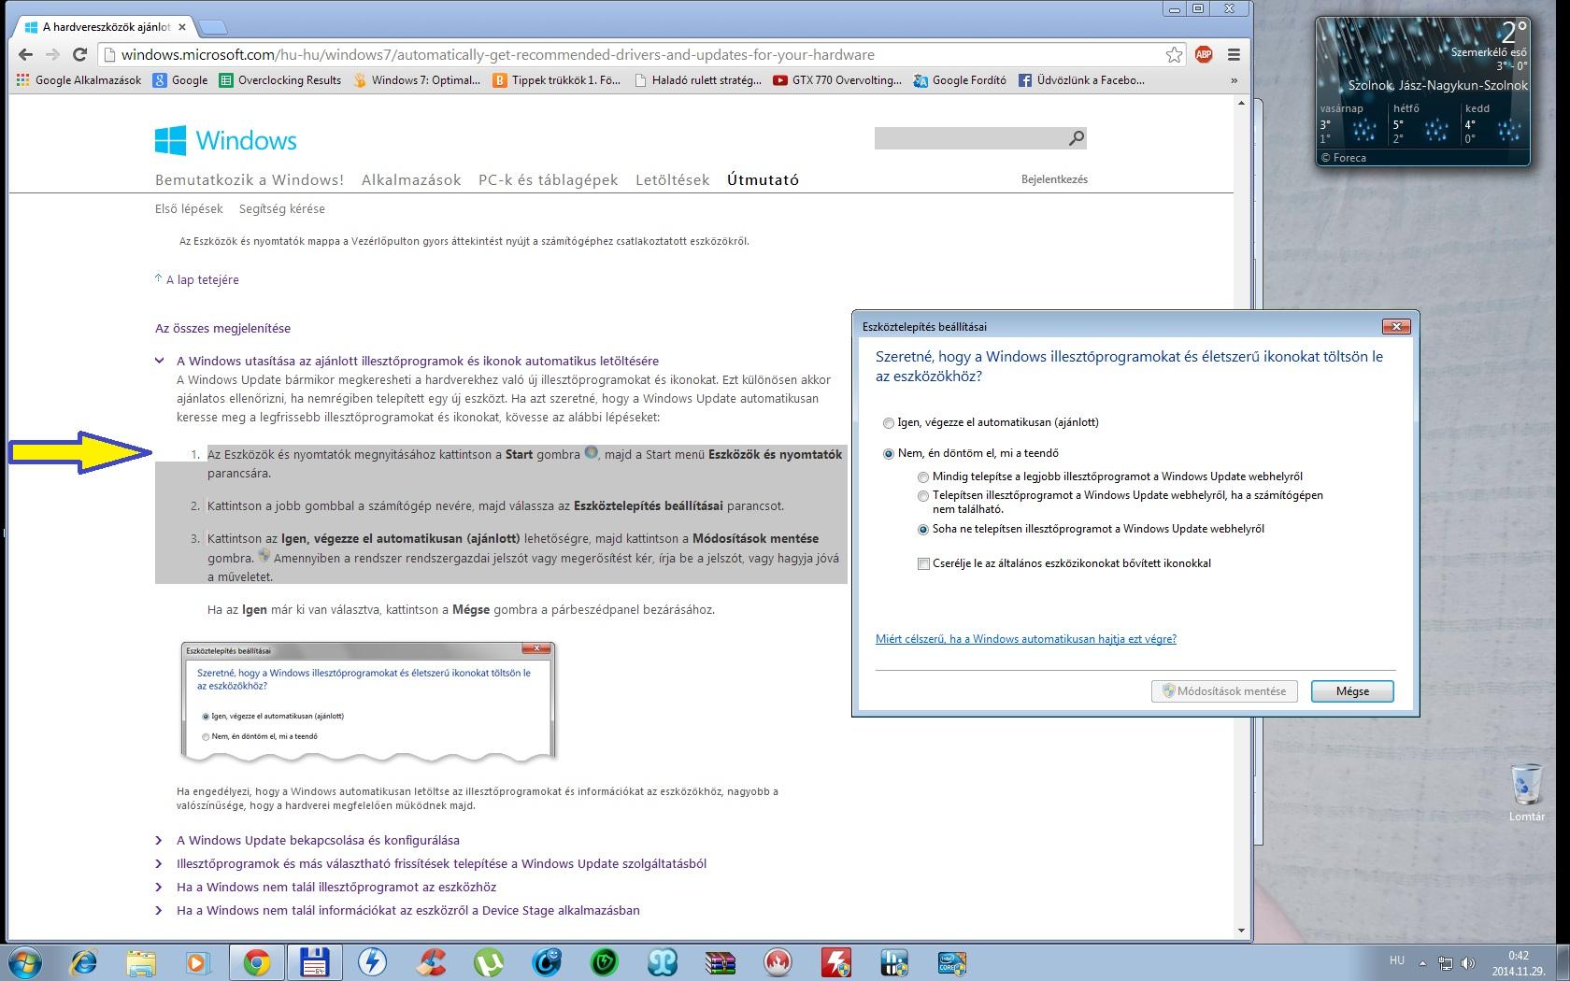
Task: Click the Chrome back arrow
Action: coord(25,55)
